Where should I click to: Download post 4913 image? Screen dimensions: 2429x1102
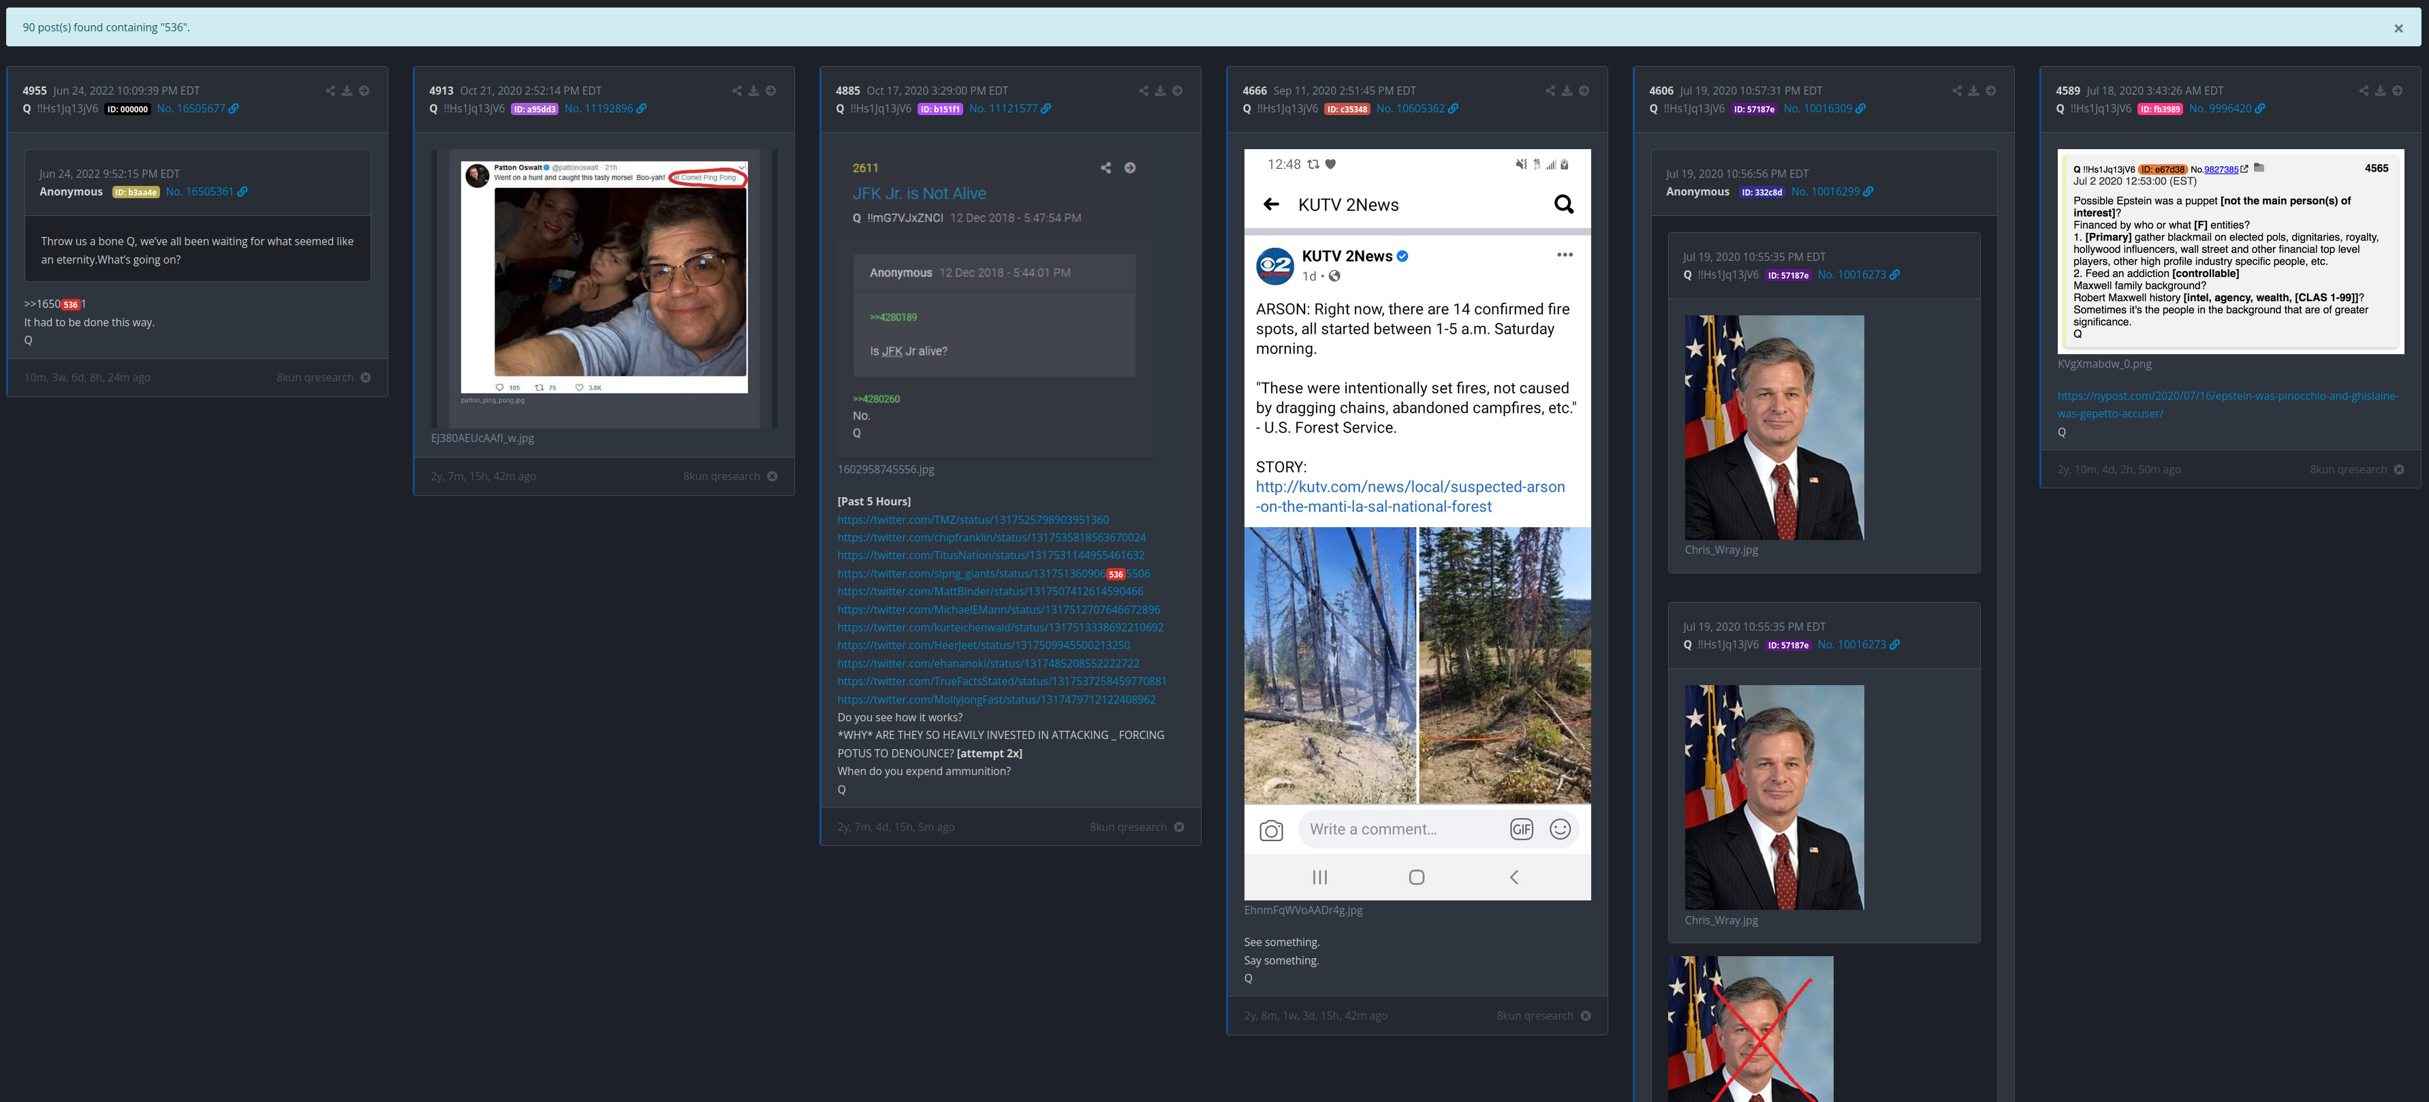tap(753, 91)
